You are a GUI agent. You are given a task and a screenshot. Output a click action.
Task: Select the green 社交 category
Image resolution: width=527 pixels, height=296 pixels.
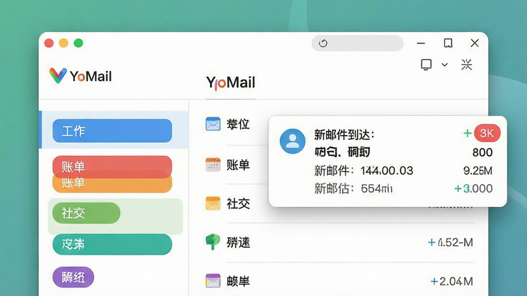tap(86, 213)
